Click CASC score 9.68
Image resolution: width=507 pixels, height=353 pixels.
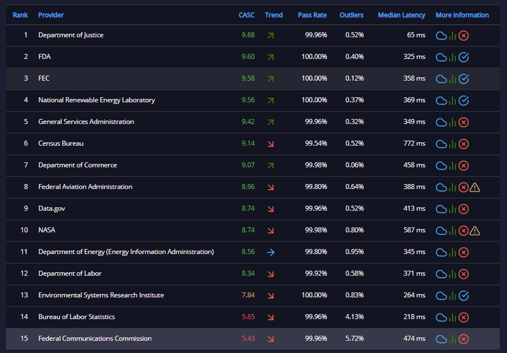248,35
